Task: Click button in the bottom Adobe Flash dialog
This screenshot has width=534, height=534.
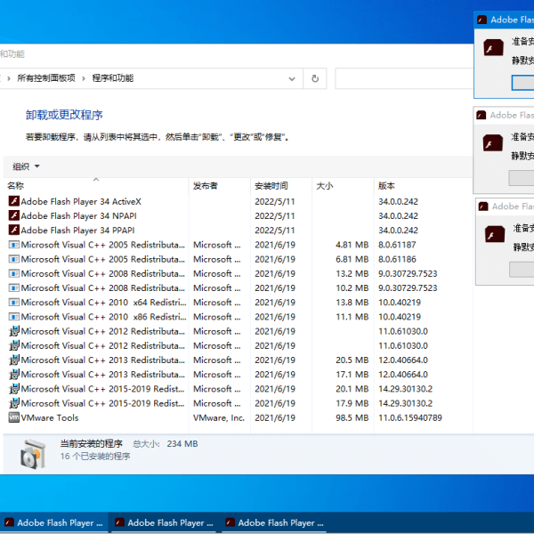Action: click(x=522, y=270)
